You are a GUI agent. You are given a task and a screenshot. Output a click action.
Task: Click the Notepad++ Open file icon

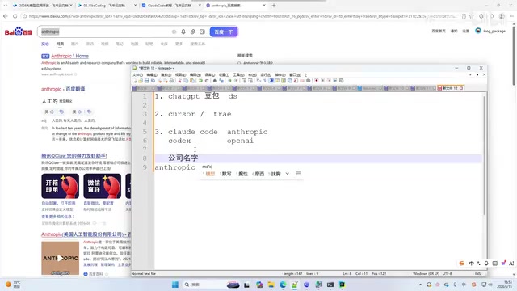[x=141, y=81]
